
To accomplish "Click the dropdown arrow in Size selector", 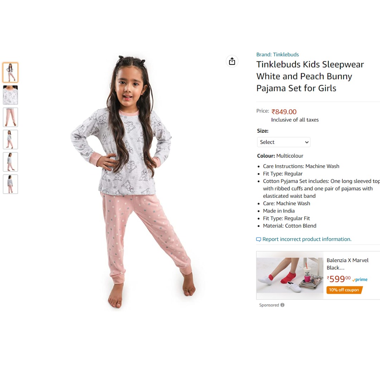I will (x=306, y=142).
